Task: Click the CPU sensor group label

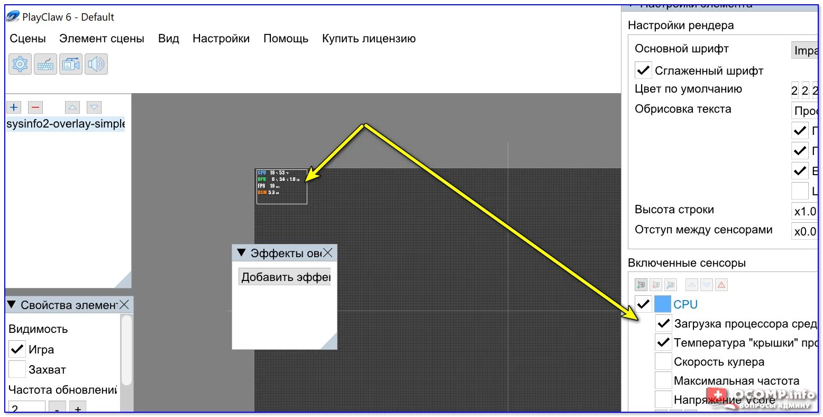Action: (685, 304)
